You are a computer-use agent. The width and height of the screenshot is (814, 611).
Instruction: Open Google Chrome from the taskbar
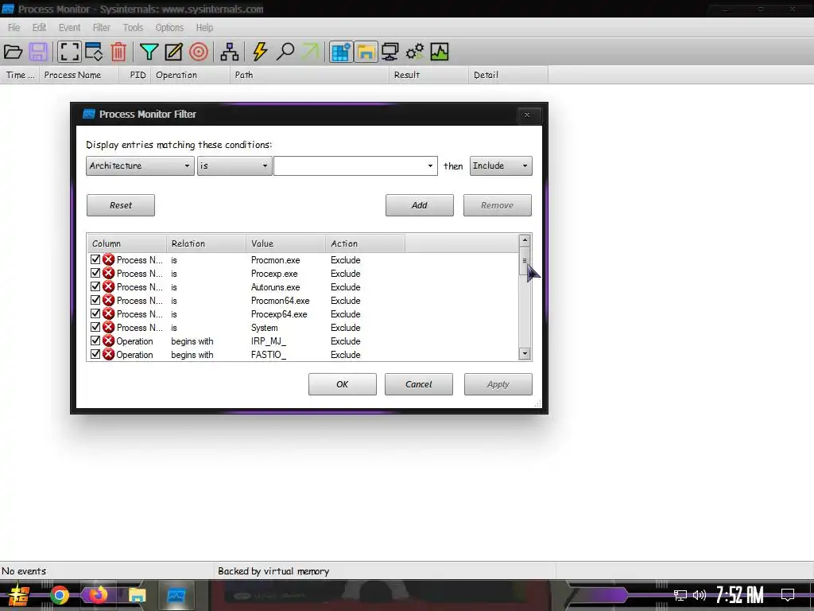(x=60, y=595)
